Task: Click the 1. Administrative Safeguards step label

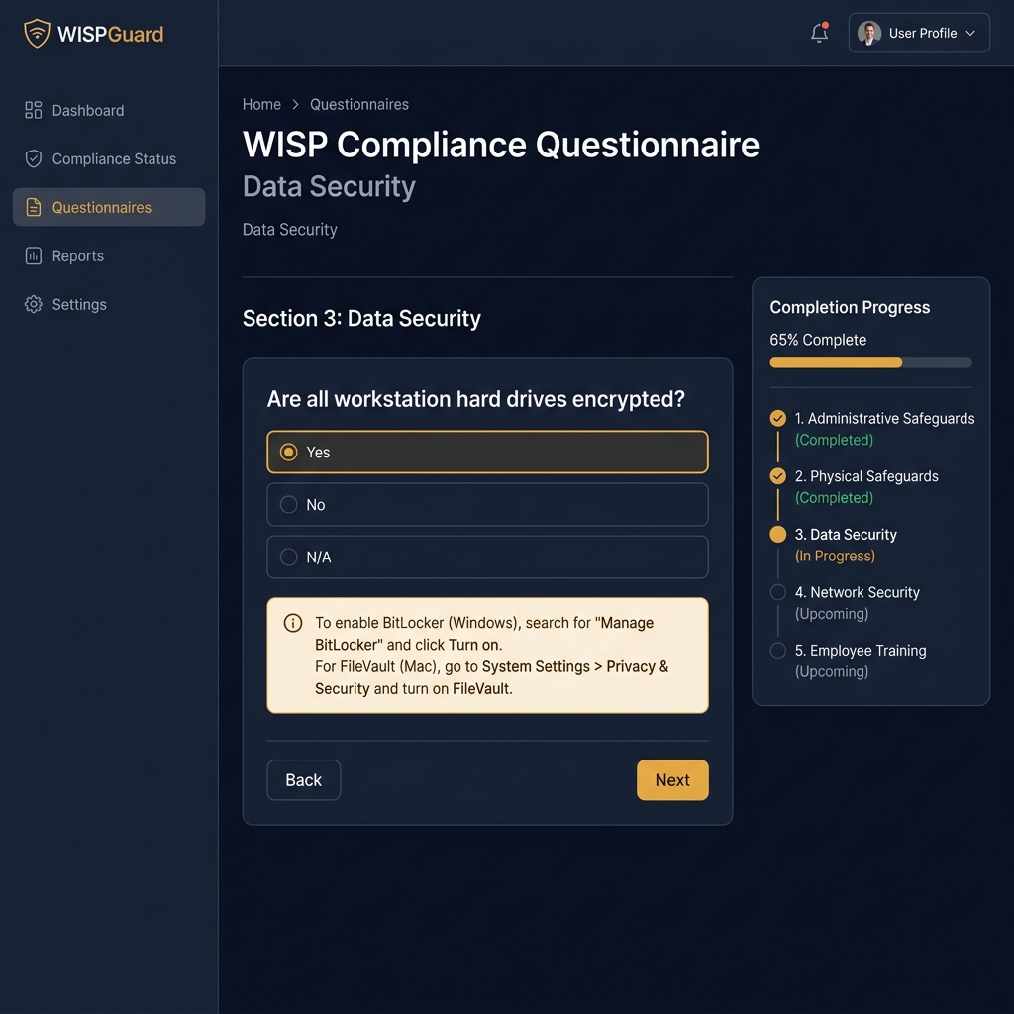Action: tap(884, 419)
